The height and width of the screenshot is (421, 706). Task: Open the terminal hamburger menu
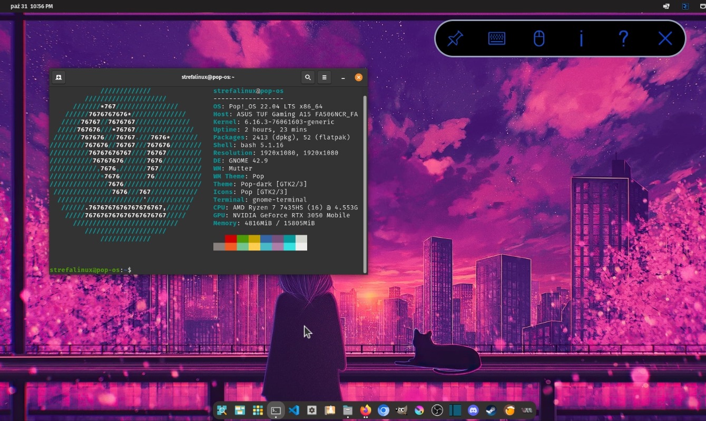325,77
